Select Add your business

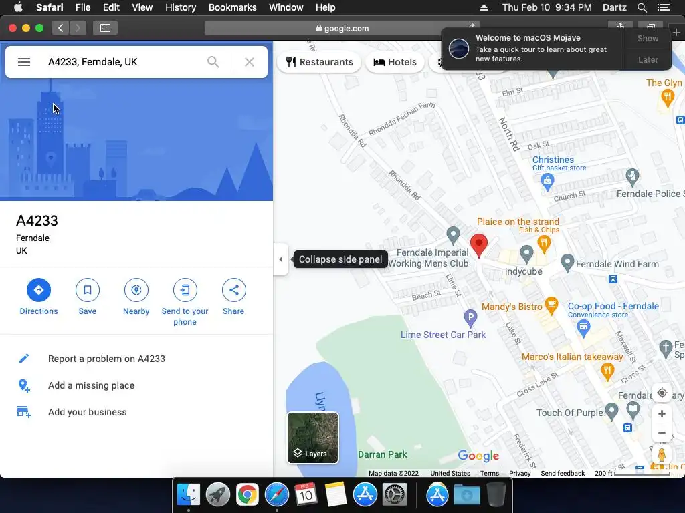point(88,412)
